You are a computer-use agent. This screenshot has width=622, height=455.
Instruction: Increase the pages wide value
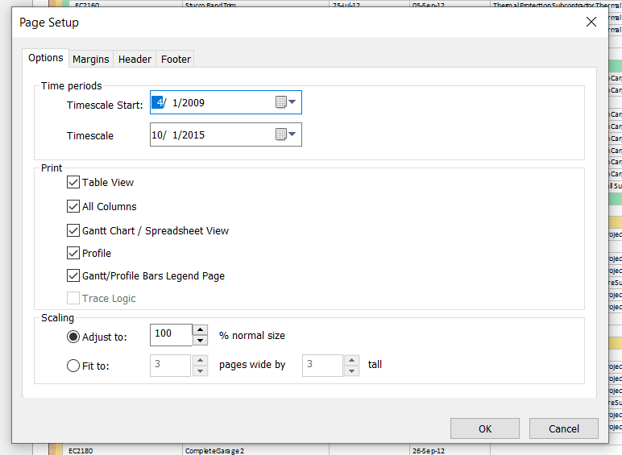click(201, 360)
